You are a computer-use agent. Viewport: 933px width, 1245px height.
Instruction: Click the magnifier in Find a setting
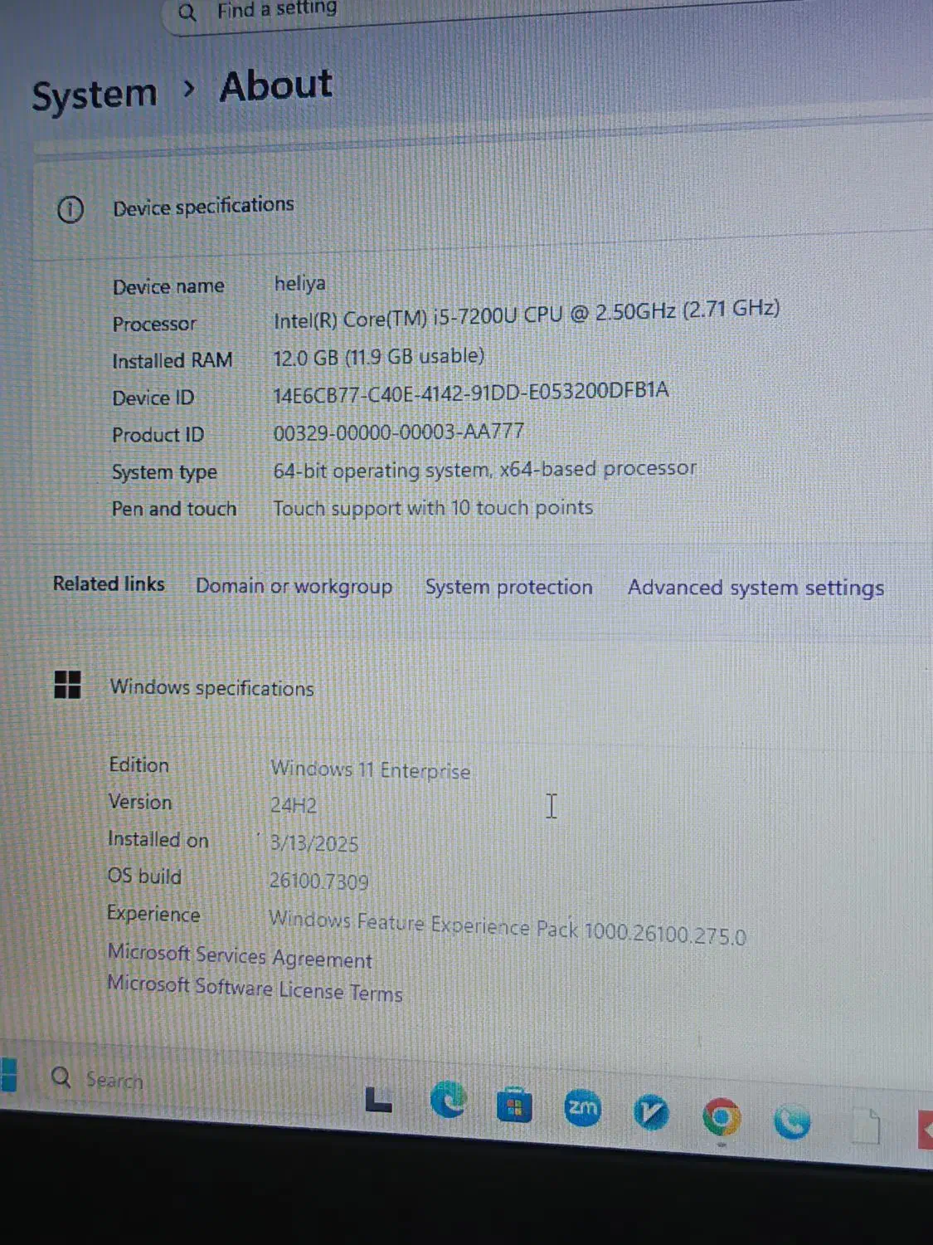[x=187, y=12]
